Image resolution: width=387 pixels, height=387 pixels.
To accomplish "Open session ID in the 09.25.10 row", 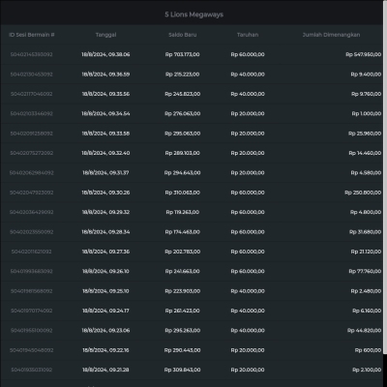I will [32, 291].
